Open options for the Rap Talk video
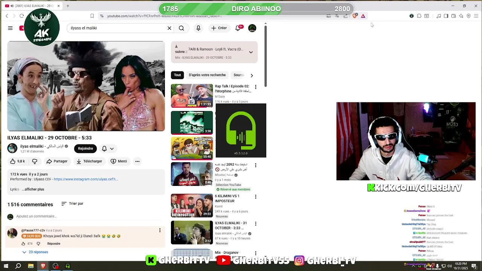 (x=256, y=87)
